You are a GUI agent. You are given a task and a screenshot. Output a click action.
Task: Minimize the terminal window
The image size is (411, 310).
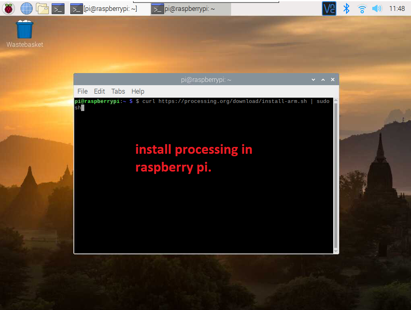coord(313,80)
